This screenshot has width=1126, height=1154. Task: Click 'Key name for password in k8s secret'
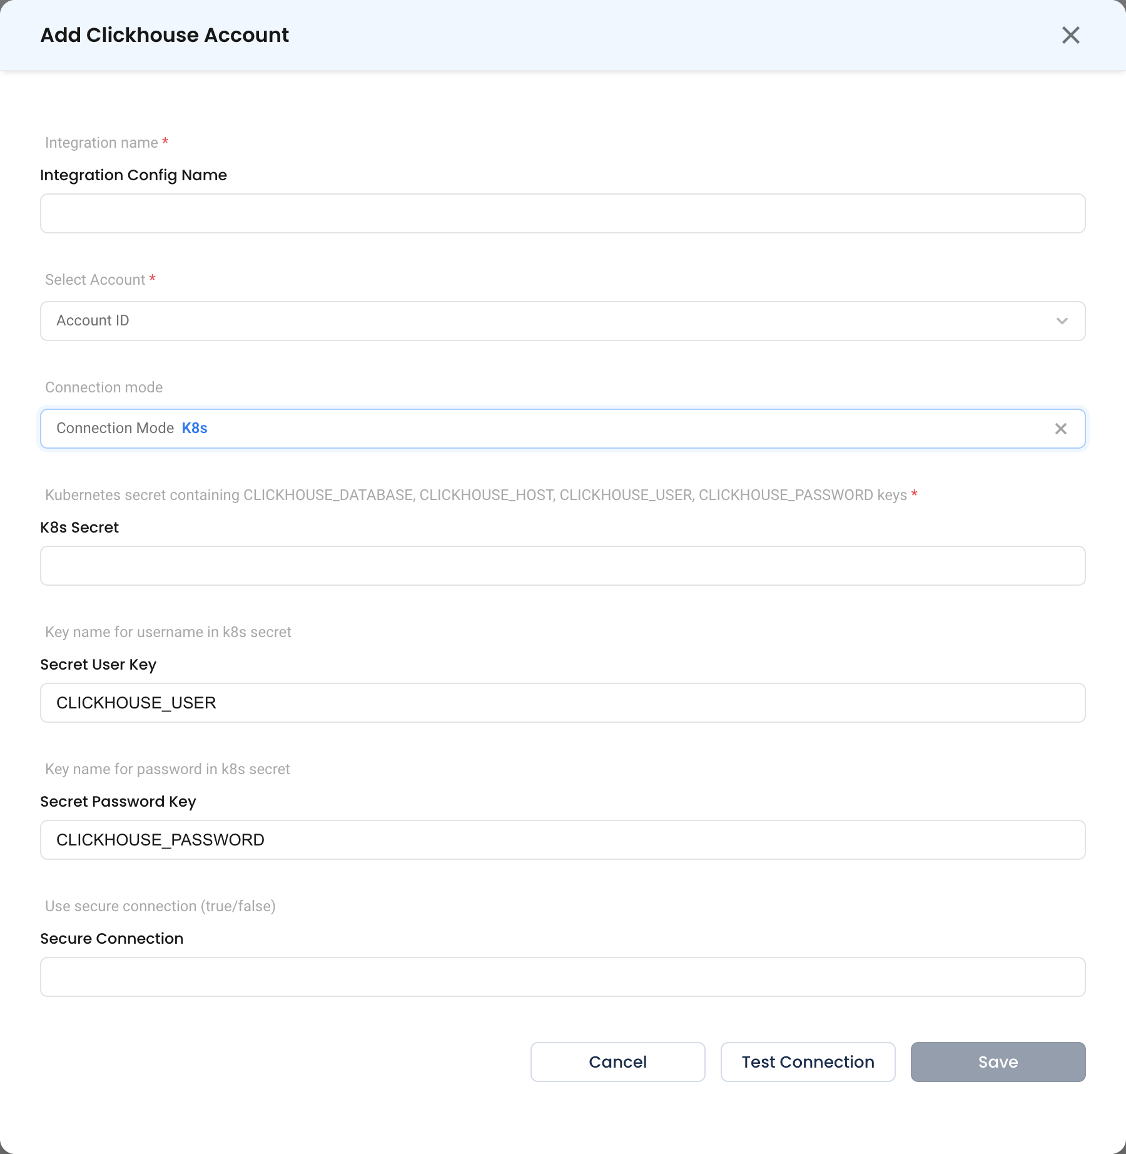(168, 769)
